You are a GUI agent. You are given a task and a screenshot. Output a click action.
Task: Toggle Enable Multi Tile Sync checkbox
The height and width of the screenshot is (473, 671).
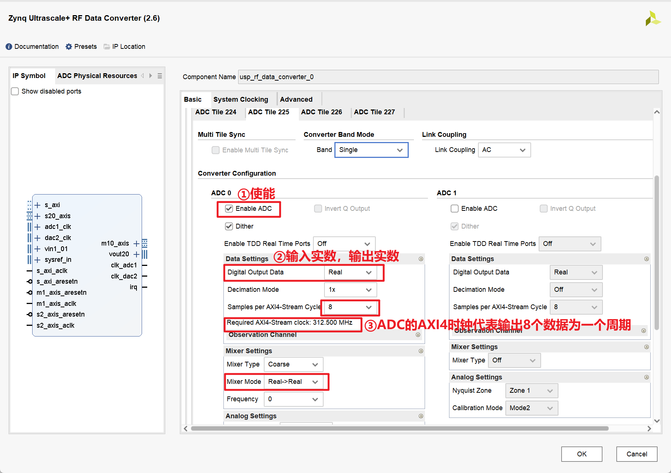[216, 150]
